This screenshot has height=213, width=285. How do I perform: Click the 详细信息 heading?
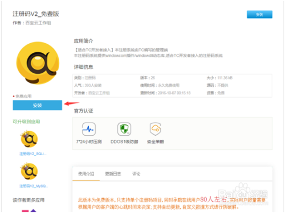(x=83, y=67)
